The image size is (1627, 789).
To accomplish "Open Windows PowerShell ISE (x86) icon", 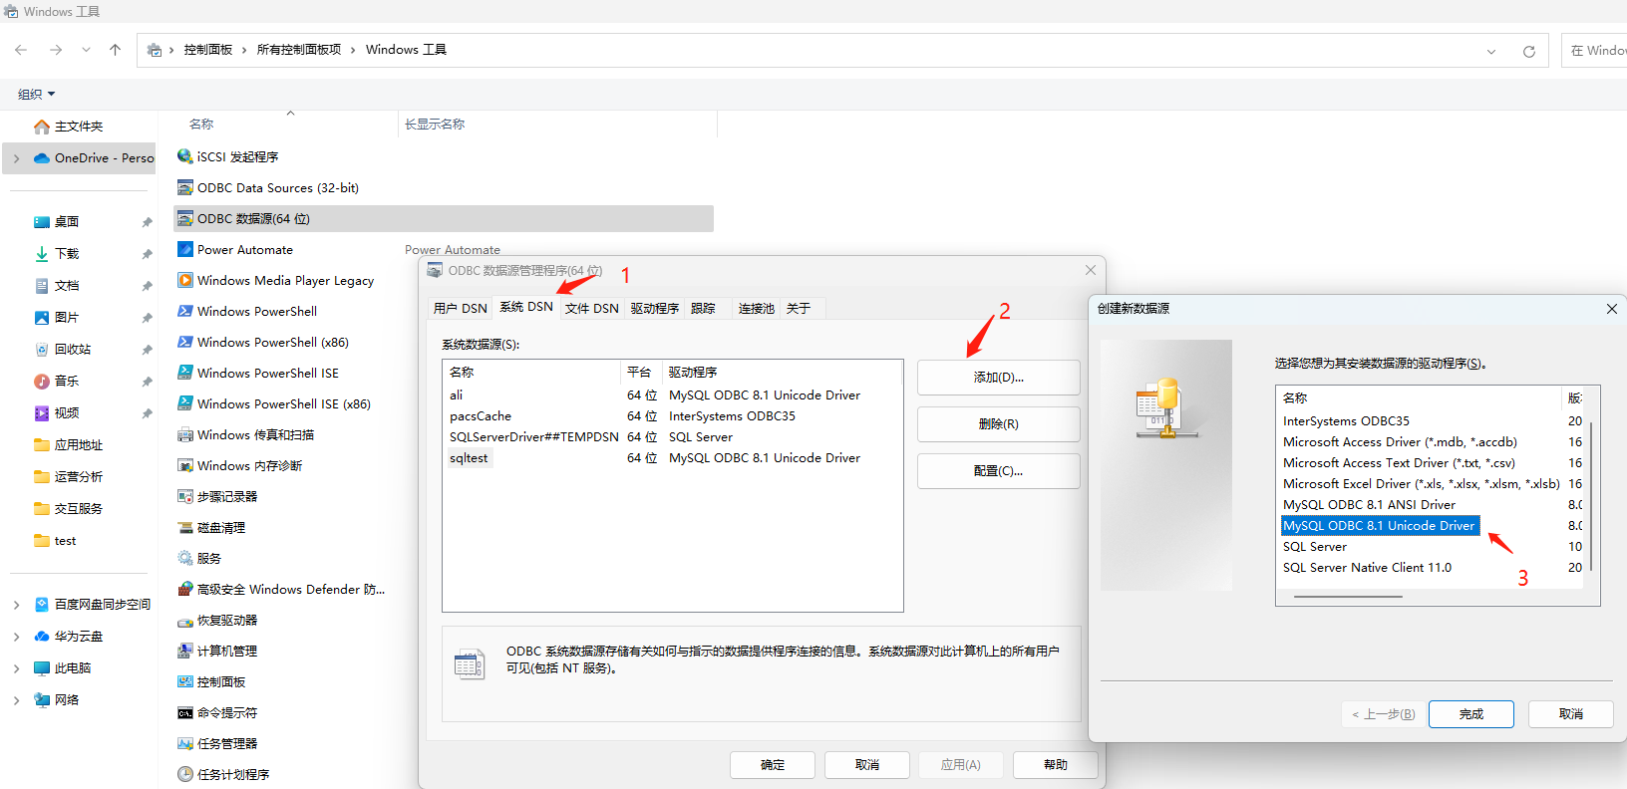I will pyautogui.click(x=184, y=403).
